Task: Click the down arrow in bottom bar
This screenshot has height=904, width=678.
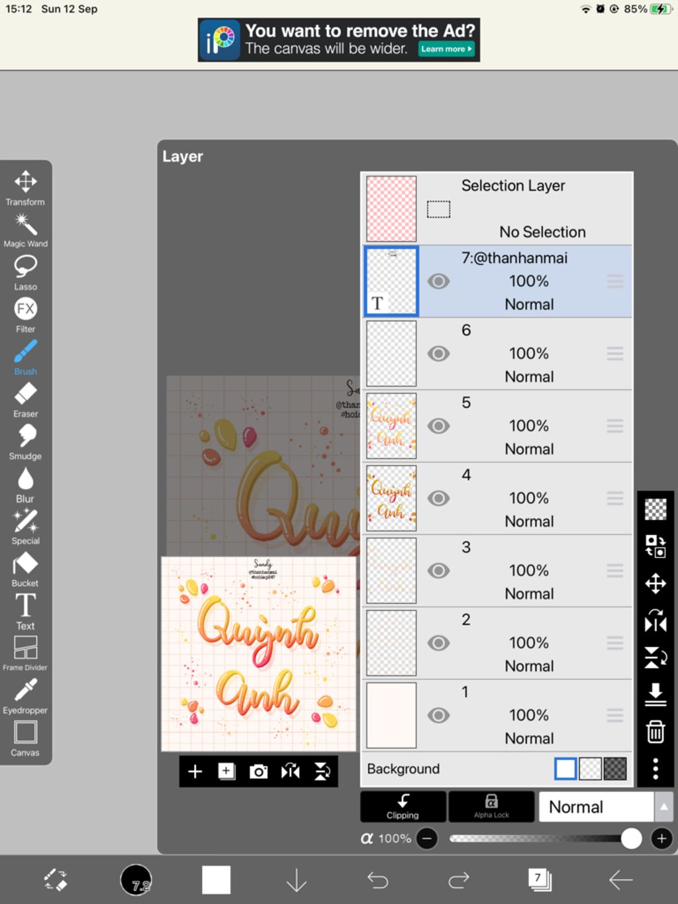Action: tap(297, 880)
